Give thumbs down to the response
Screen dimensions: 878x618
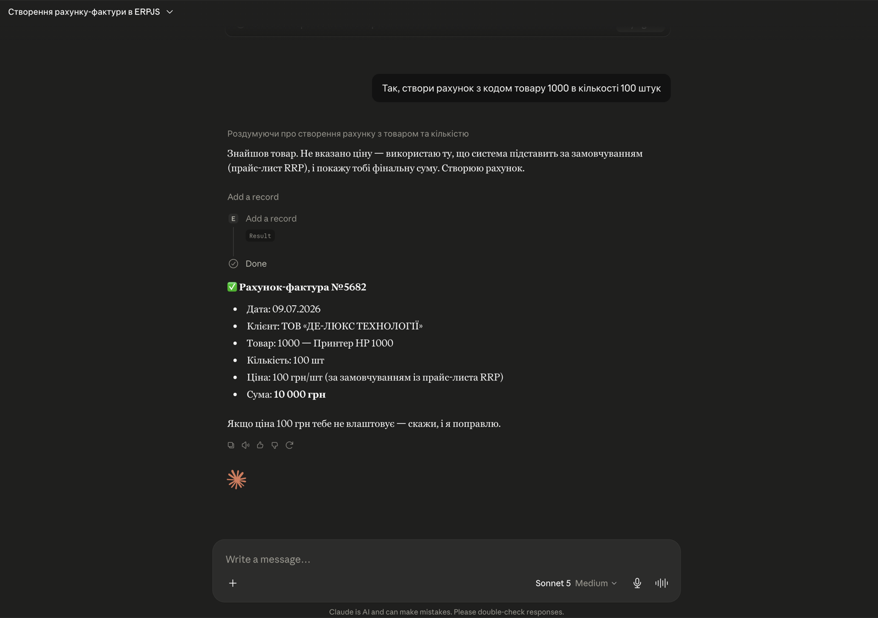click(x=274, y=445)
